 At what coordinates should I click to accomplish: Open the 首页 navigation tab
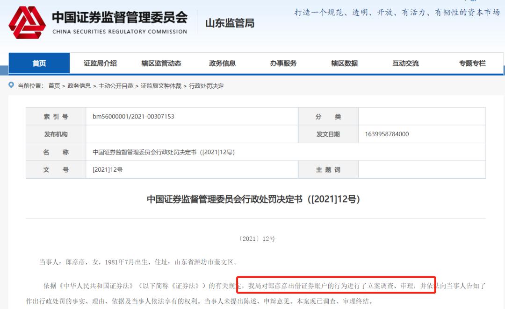pyautogui.click(x=39, y=63)
